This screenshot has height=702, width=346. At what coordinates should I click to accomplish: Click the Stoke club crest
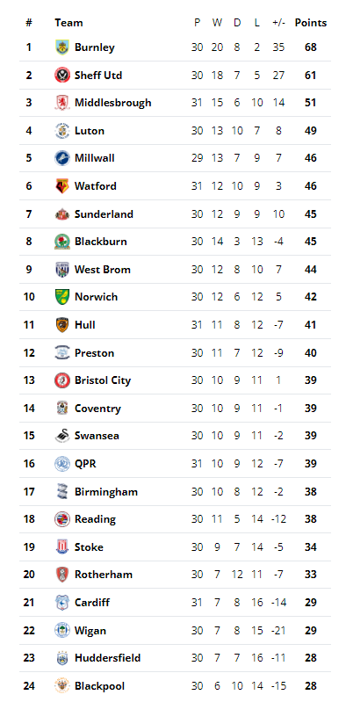coord(62,547)
